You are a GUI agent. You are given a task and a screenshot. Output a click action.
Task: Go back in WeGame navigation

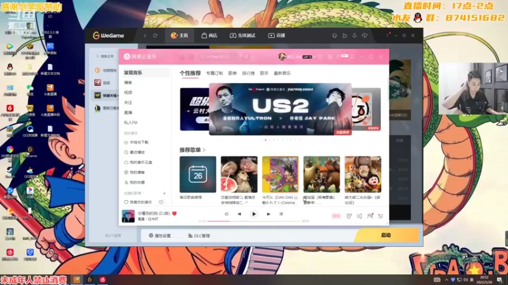coord(145,35)
